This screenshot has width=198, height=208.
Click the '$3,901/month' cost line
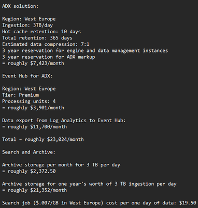point(33,108)
